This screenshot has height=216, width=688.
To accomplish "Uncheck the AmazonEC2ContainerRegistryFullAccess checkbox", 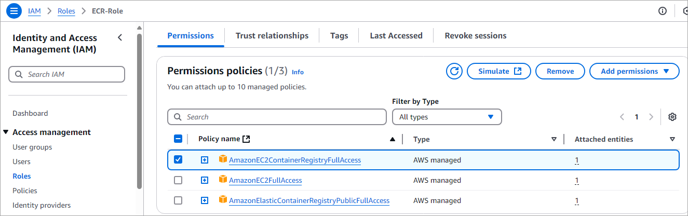I will point(178,159).
